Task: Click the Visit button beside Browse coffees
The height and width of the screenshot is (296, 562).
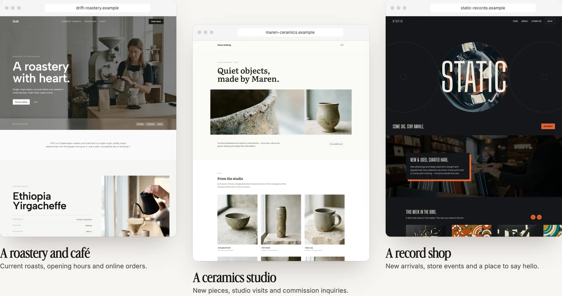Action: click(35, 102)
